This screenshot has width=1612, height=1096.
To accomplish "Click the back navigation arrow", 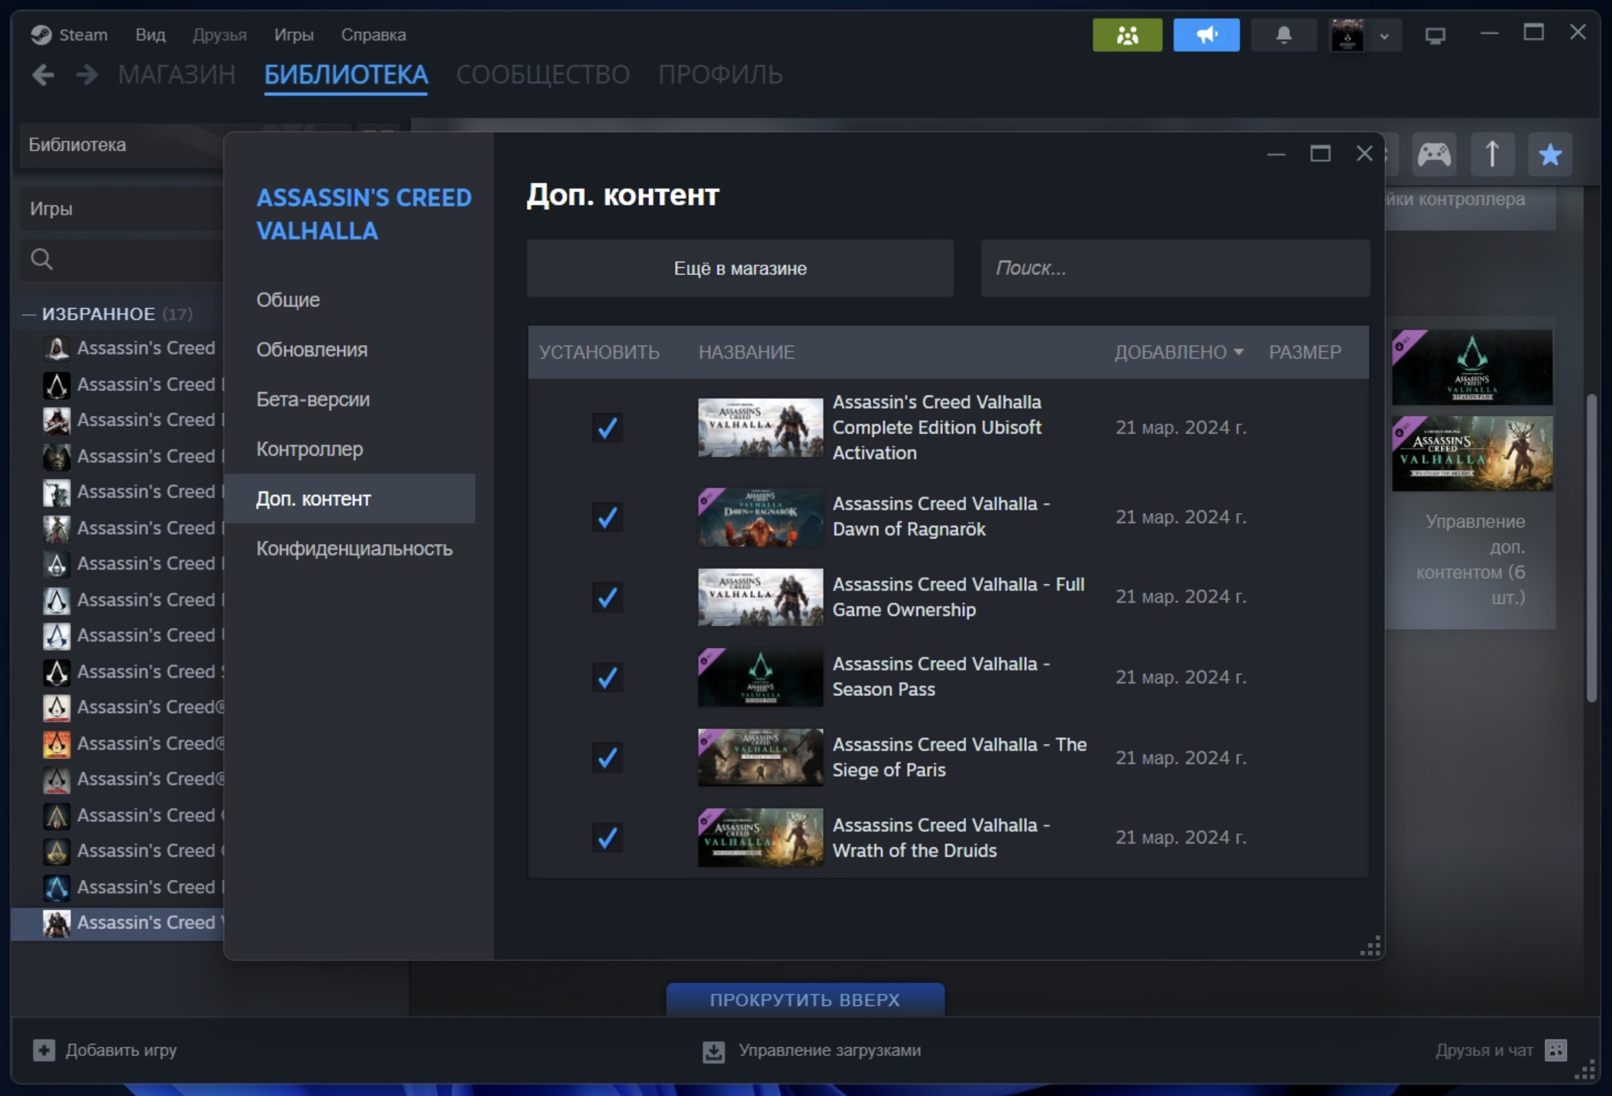I will point(43,74).
